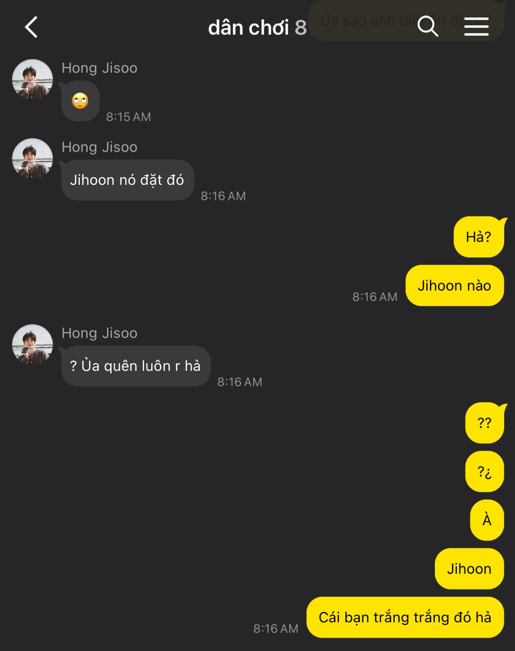The image size is (515, 651).
Task: Select the yellow 'Hả?' bubble
Action: 479,237
